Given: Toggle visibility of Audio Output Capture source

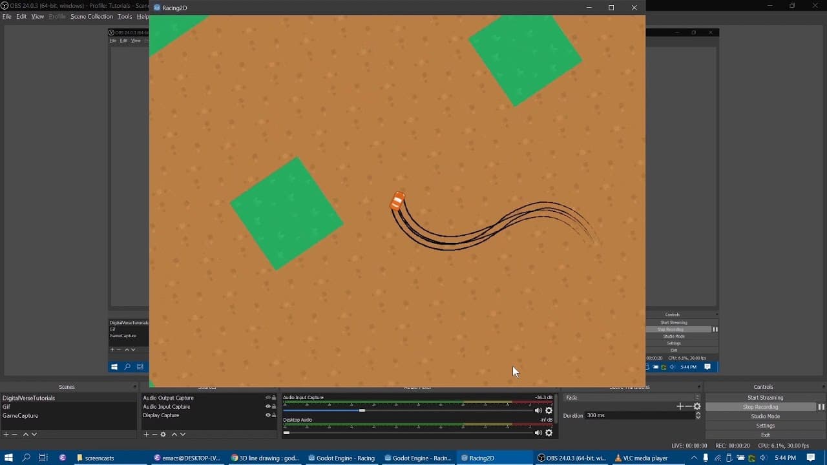Looking at the screenshot, I should 268,398.
